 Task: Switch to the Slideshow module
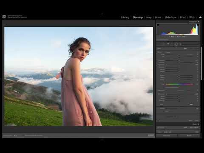[170, 17]
